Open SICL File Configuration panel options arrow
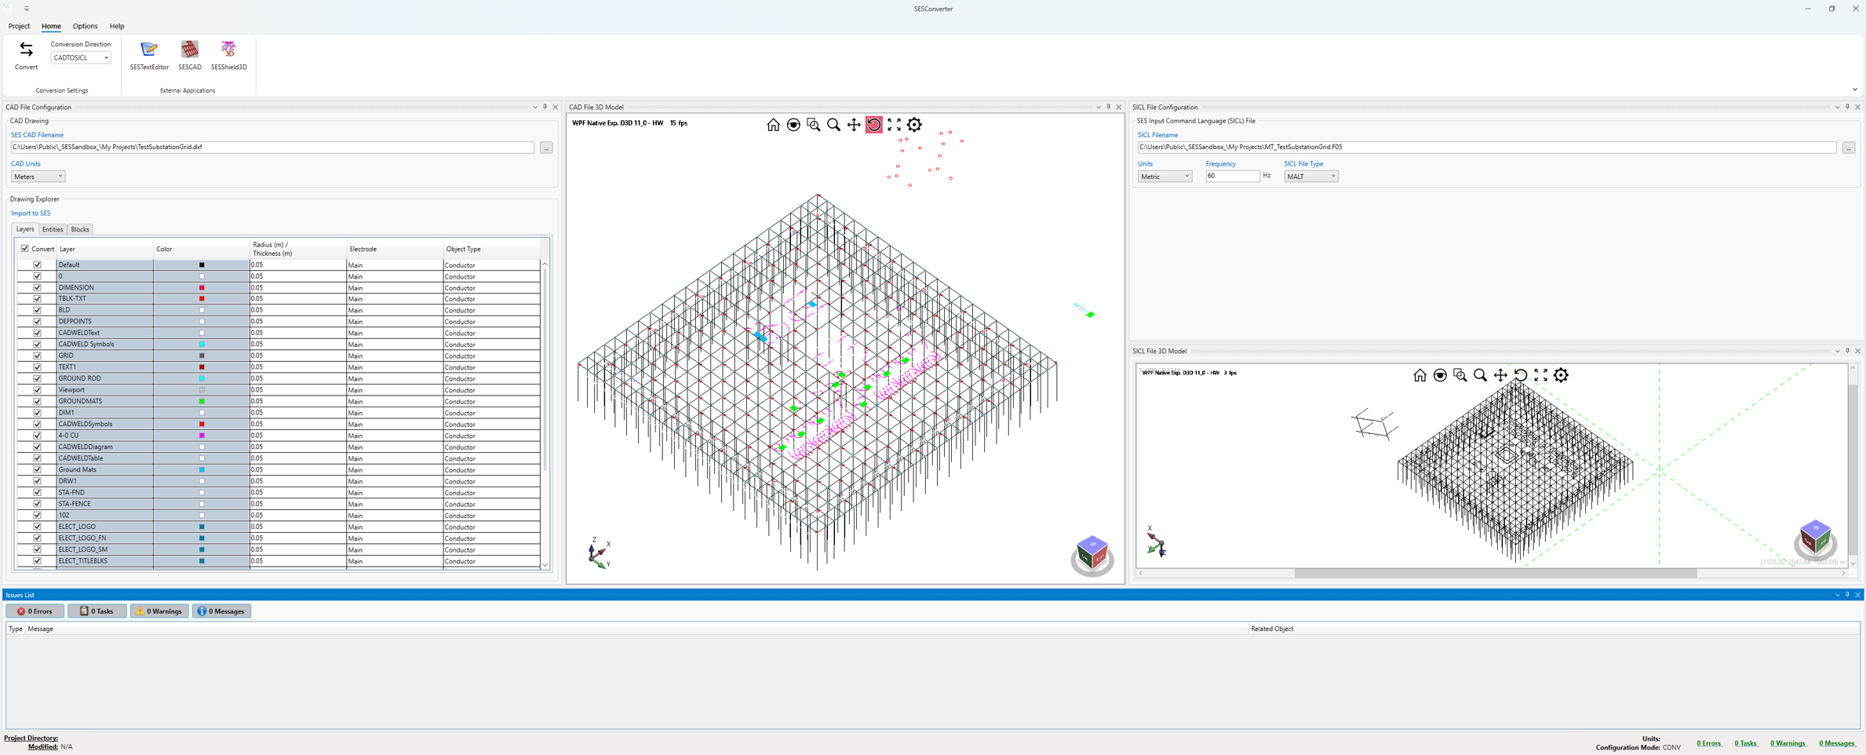Image resolution: width=1866 pixels, height=755 pixels. tap(1837, 107)
